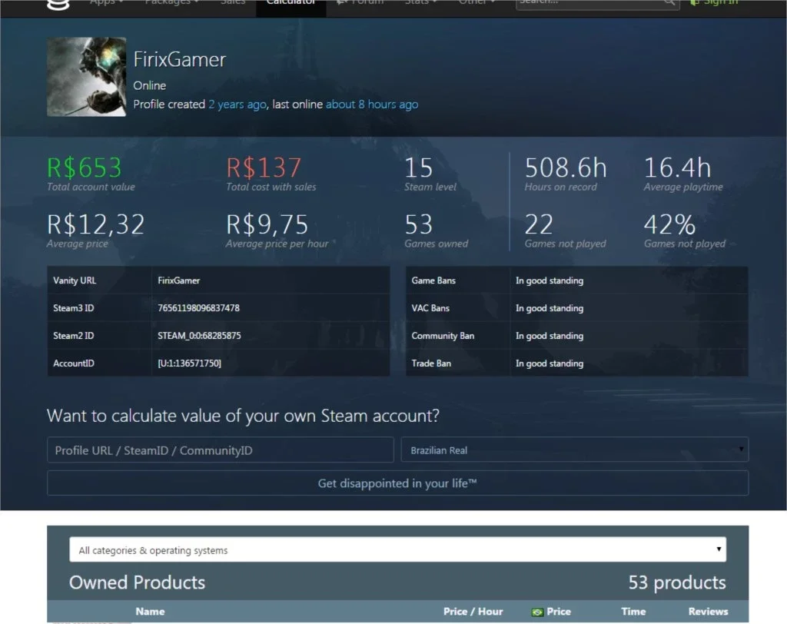Screen dimensions: 787x624
Task: Focus the Profile URL / SteamID / CommunityID field
Action: [221, 450]
